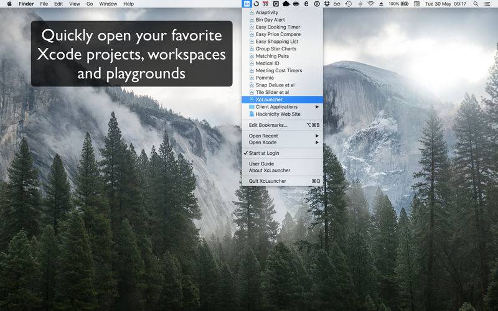Viewport: 498px width, 311px height.
Task: Click the glasses icon in menu bar
Action: tap(337, 4)
